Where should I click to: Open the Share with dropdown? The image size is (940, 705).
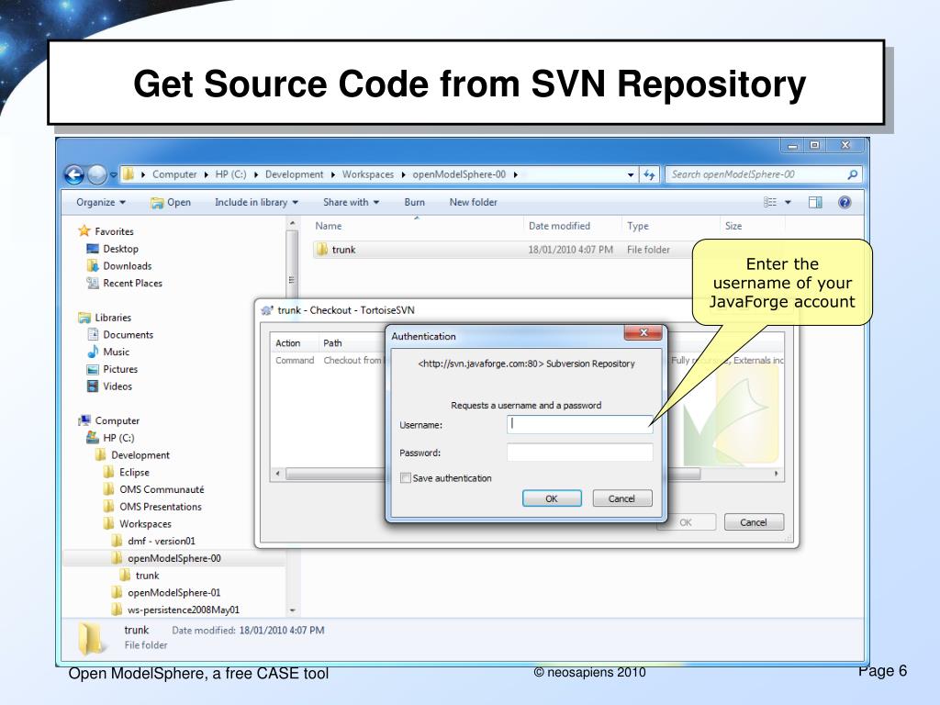(351, 203)
